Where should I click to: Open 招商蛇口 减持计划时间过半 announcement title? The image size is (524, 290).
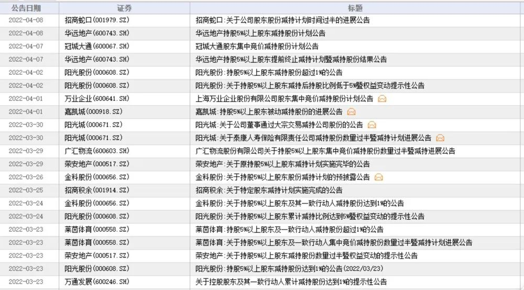pos(282,20)
